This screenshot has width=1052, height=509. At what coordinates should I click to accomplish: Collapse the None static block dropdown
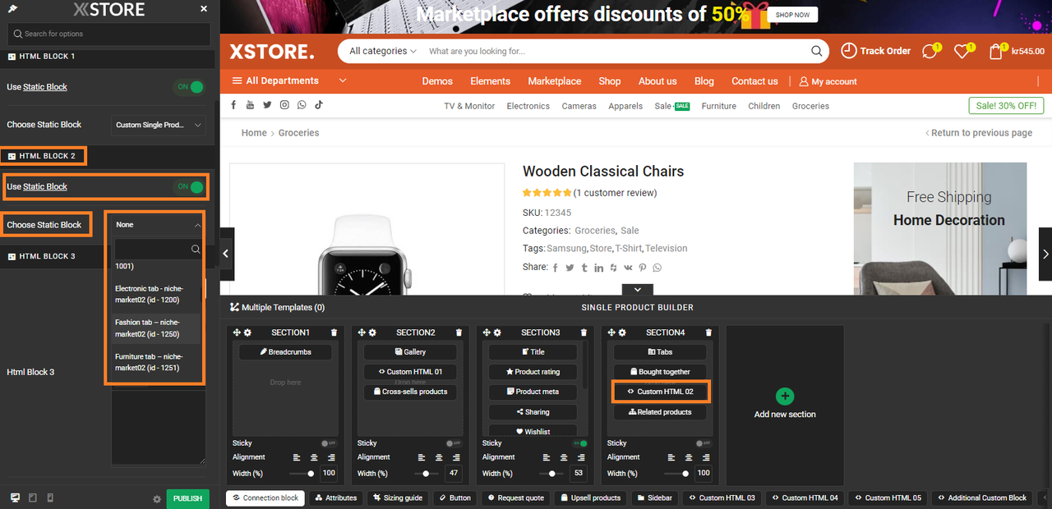158,224
